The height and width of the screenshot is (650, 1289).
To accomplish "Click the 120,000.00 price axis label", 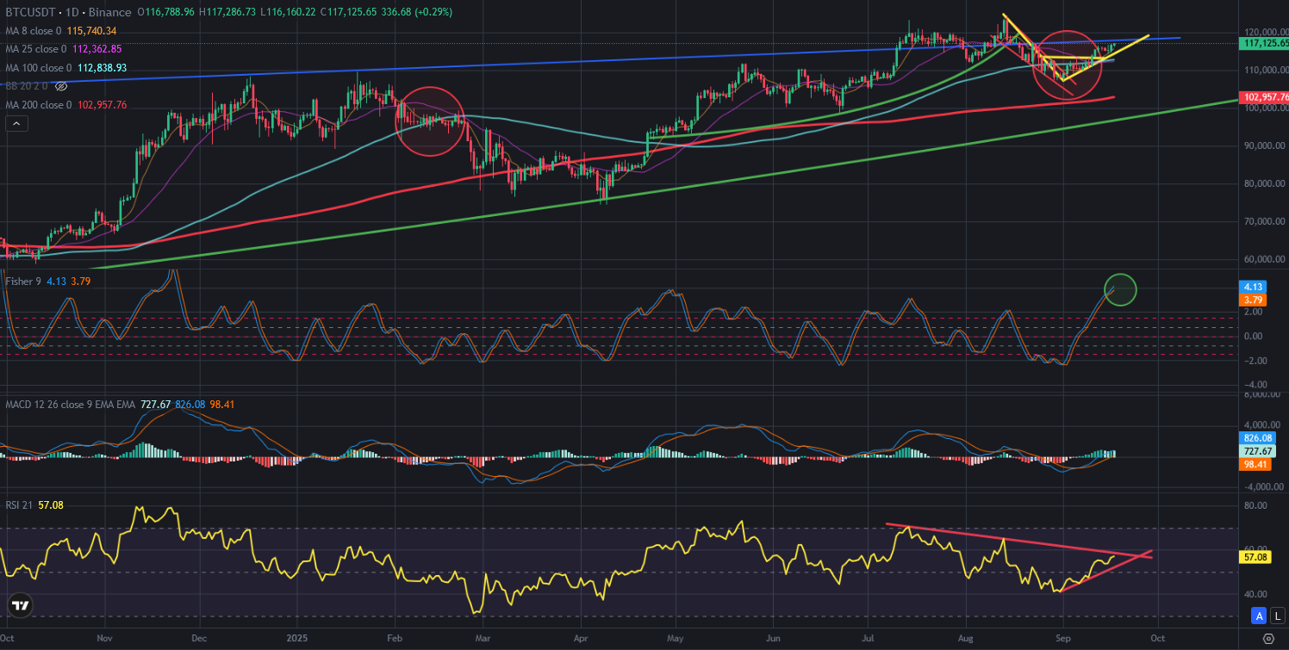I will coord(1266,32).
